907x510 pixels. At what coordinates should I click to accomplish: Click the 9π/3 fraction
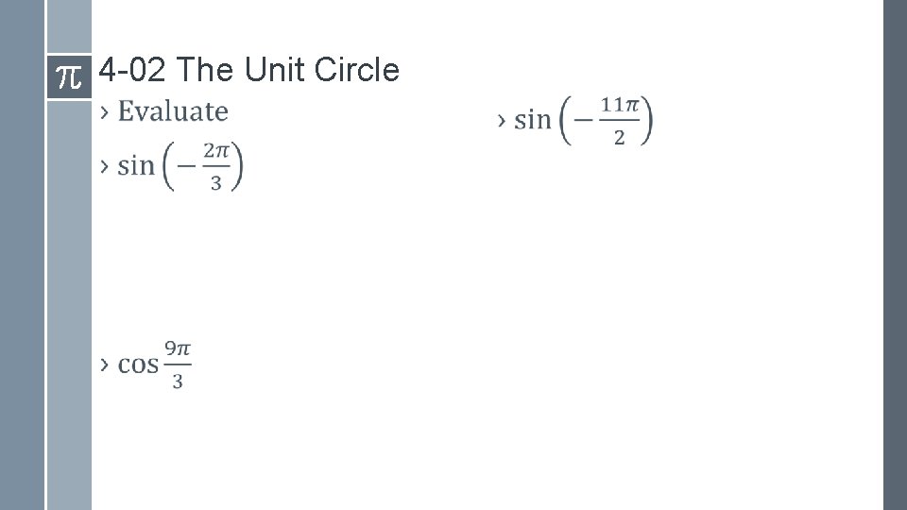178,365
